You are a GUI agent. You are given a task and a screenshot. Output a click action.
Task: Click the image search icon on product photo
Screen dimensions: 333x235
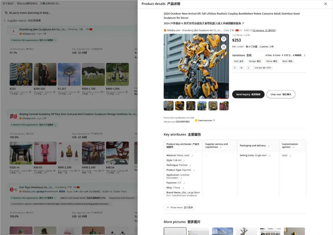(x=224, y=47)
